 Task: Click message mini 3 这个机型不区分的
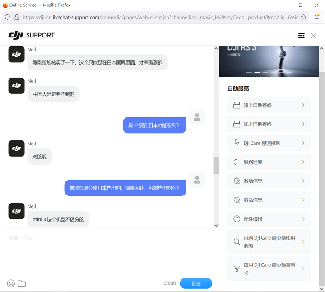tap(58, 219)
